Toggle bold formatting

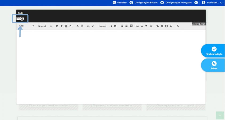tap(57, 26)
